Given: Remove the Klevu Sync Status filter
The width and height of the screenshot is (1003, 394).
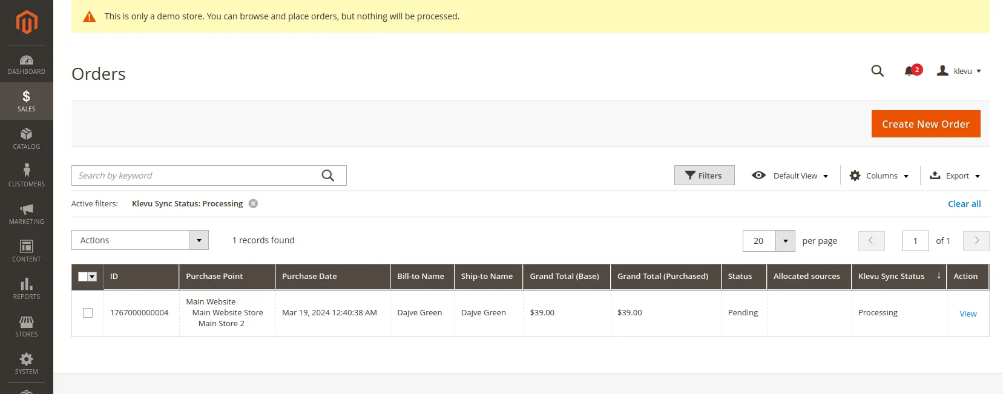Looking at the screenshot, I should (254, 203).
